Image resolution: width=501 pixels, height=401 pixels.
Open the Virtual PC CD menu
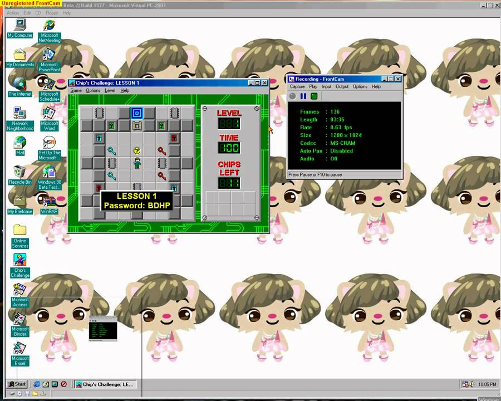[38, 13]
